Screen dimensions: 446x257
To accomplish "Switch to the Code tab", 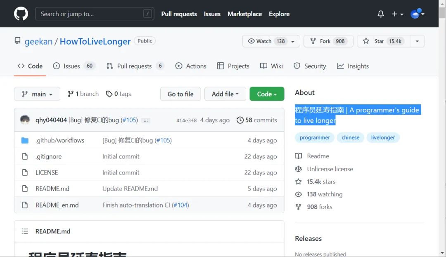I will [x=30, y=66].
